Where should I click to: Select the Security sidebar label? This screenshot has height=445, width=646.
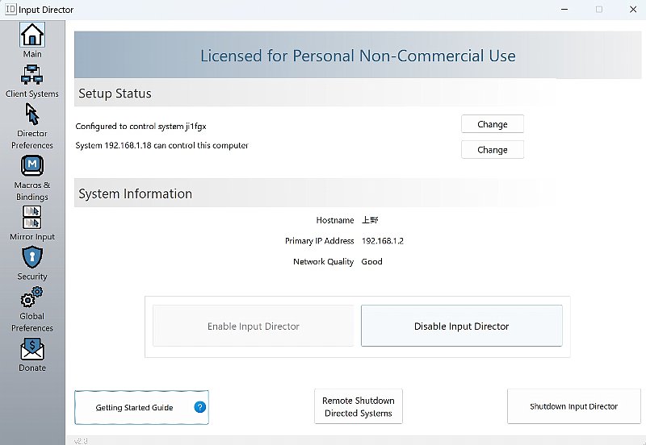coord(32,277)
